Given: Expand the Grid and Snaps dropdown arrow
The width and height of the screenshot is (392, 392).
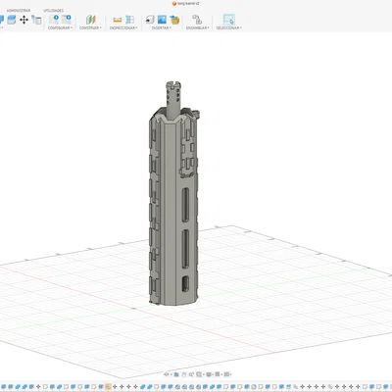Looking at the screenshot, I should click(221, 374).
